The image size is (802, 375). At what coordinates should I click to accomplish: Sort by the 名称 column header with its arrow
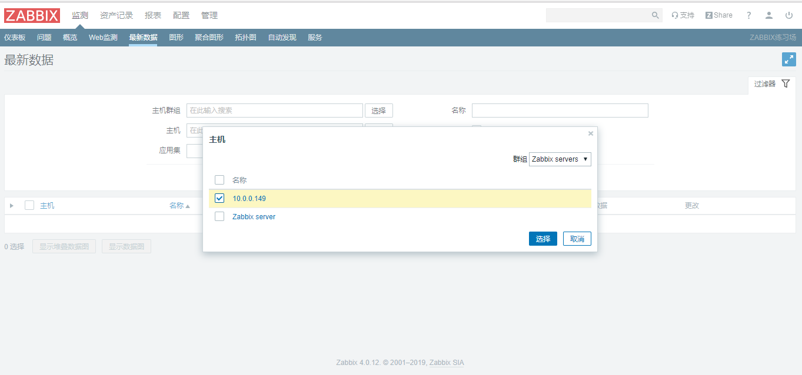[180, 206]
